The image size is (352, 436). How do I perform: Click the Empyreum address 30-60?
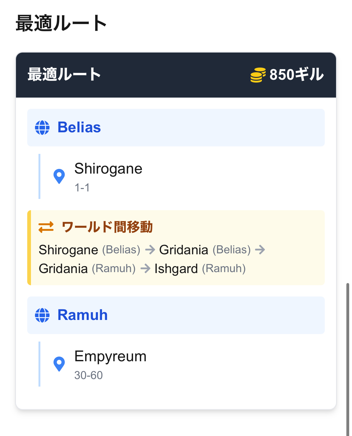coord(89,375)
